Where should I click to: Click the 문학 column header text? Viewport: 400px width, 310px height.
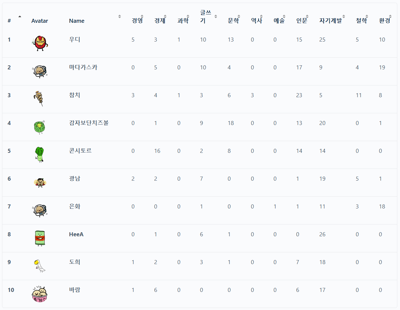coord(233,21)
